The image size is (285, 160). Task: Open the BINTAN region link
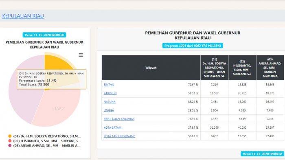[109, 85]
